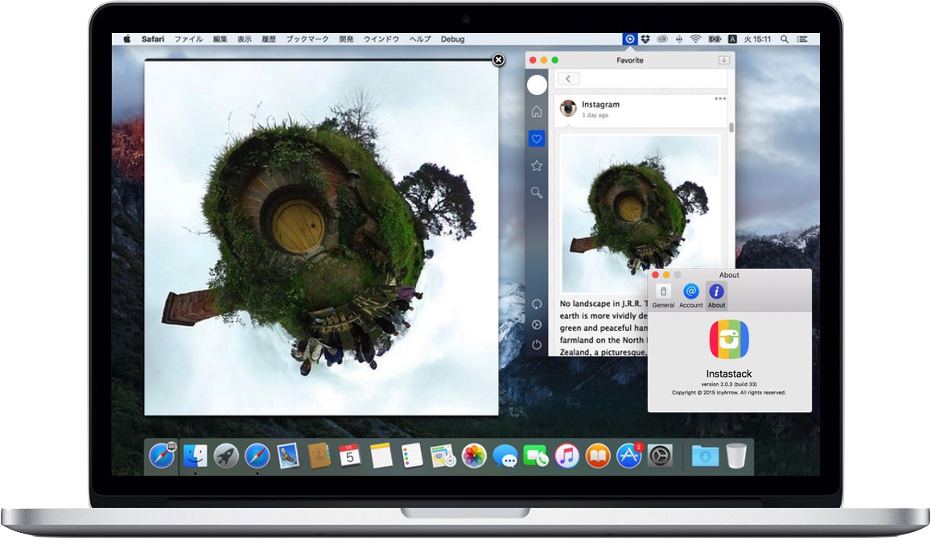This screenshot has width=931, height=545.
Task: Open Calendar showing 5 in Dock
Action: tap(350, 456)
